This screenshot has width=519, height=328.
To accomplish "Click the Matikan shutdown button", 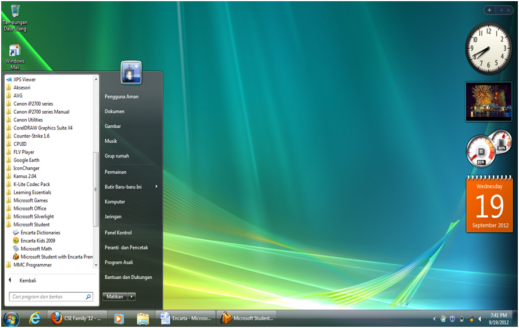I will [x=115, y=297].
